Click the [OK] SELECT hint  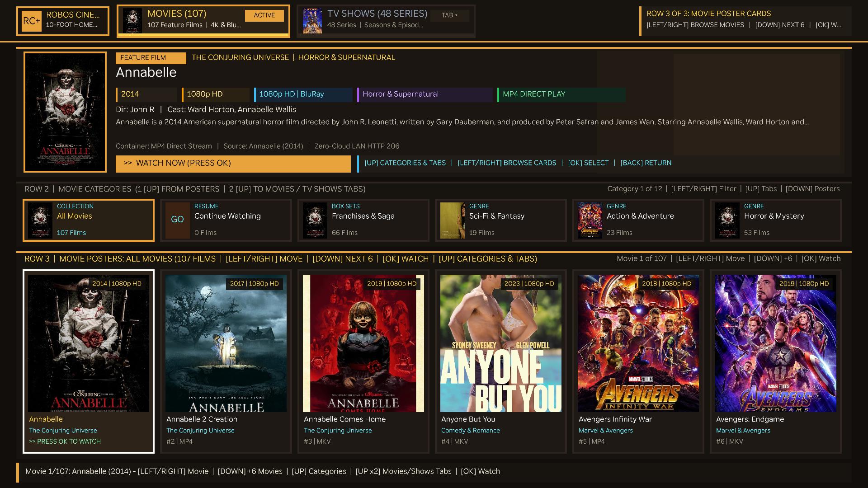588,163
